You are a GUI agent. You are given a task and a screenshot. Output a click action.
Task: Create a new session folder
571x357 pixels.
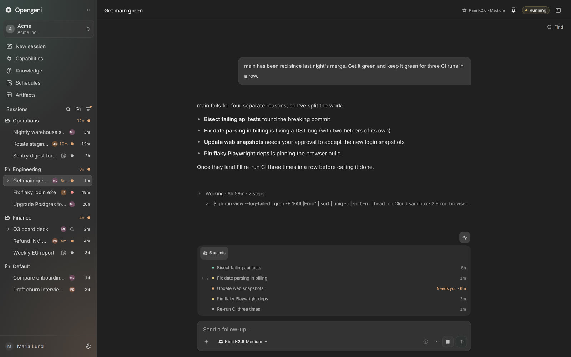78,109
